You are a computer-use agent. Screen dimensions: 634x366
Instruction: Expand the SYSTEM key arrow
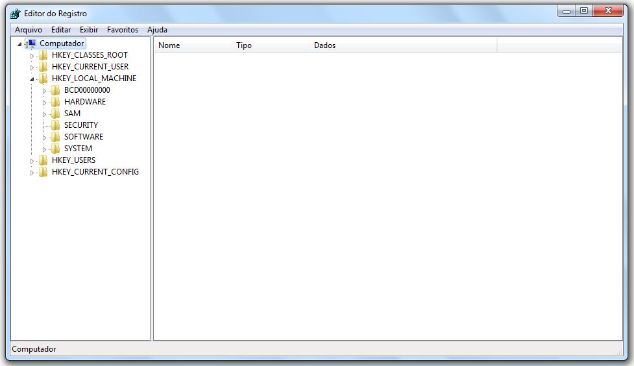(x=44, y=149)
